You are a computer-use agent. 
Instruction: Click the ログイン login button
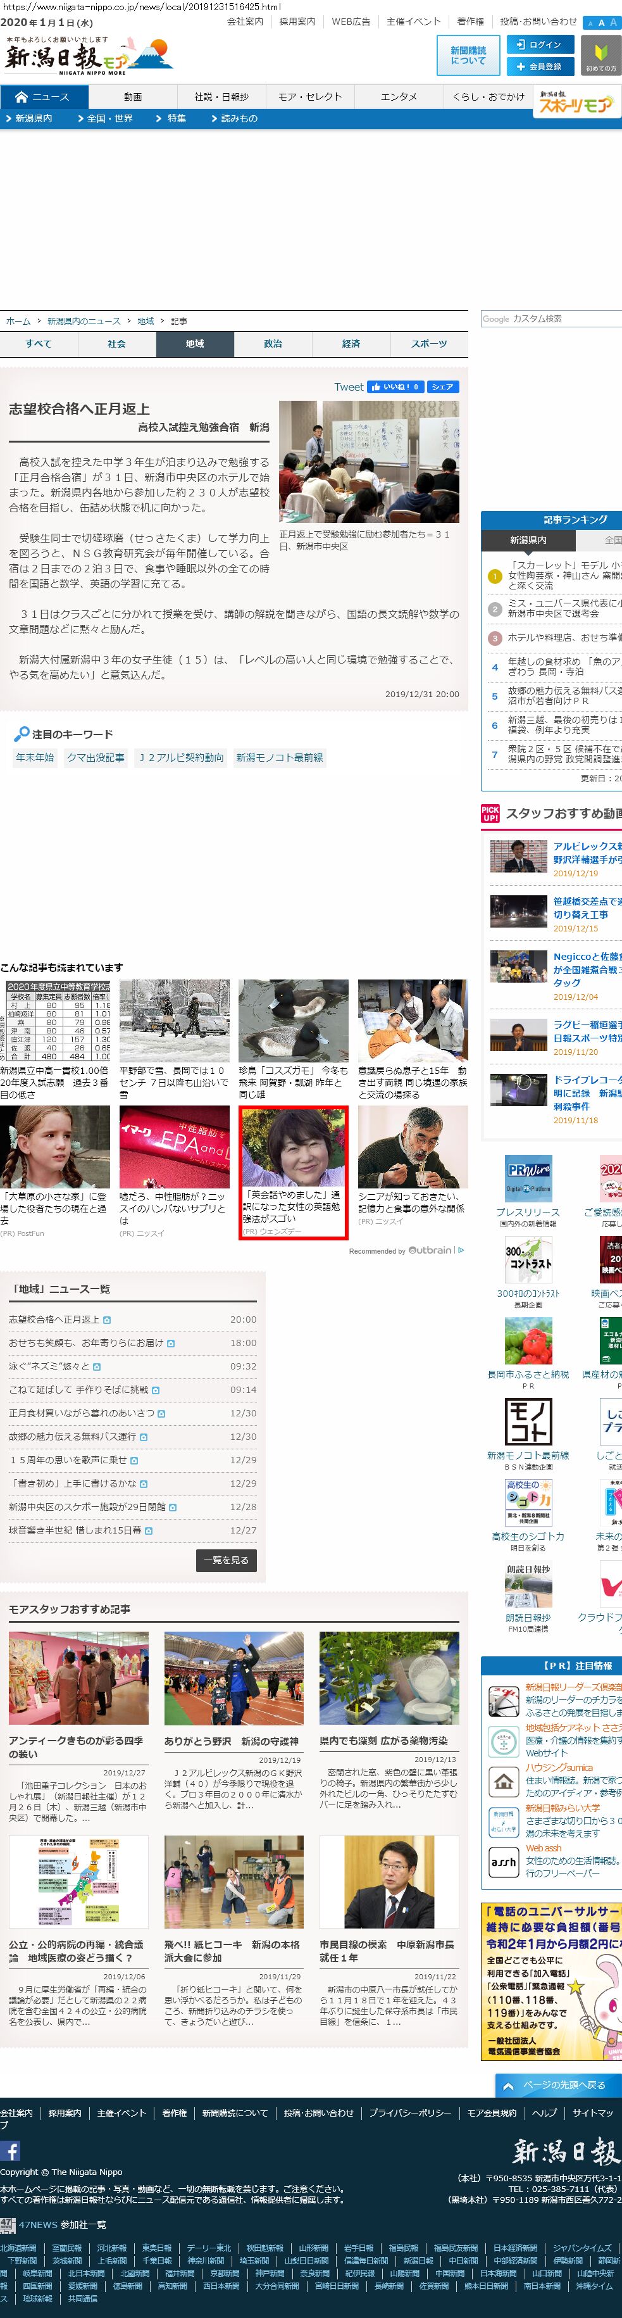pos(537,44)
